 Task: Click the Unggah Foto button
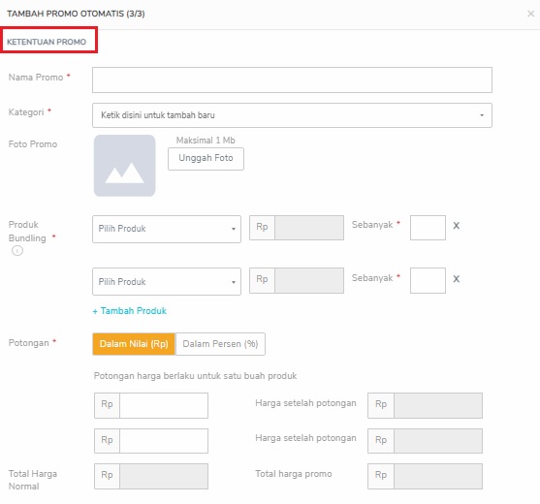point(206,159)
